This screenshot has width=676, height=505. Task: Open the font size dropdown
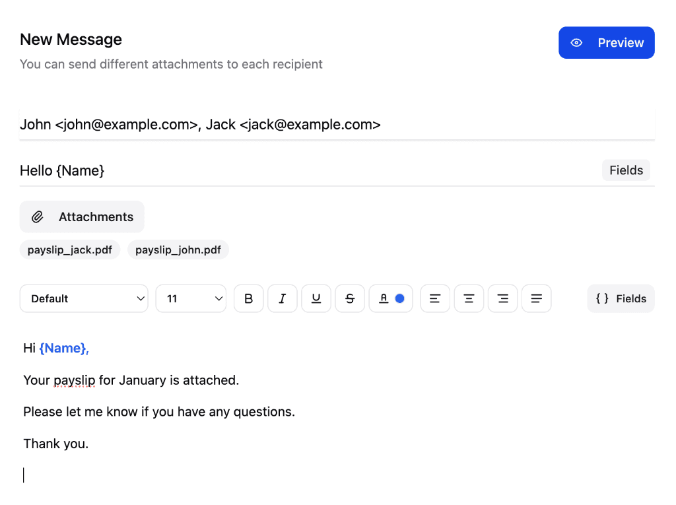pos(191,298)
